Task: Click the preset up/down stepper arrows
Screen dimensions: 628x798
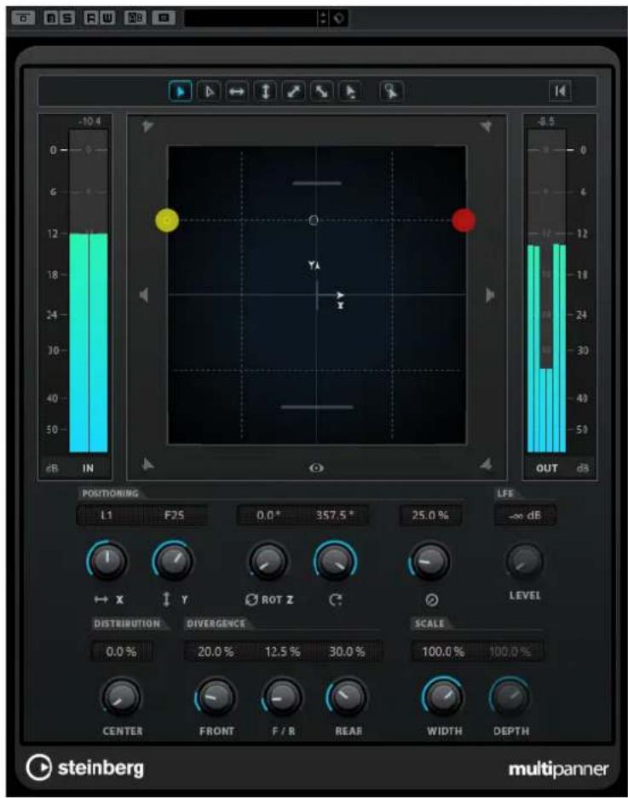Action: pos(324,19)
